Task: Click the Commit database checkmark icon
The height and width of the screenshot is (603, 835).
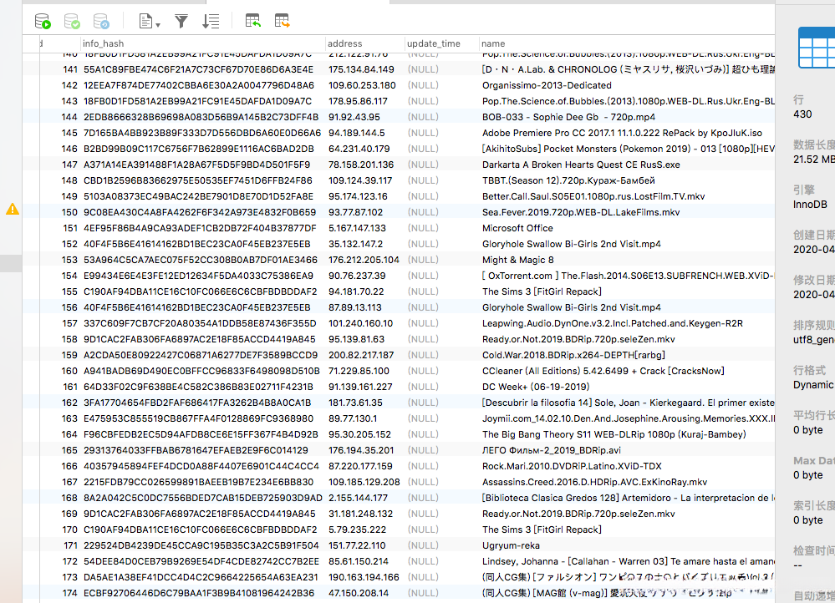Action: (x=72, y=21)
